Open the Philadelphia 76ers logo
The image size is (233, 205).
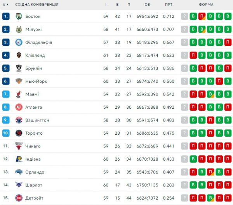tap(19, 42)
